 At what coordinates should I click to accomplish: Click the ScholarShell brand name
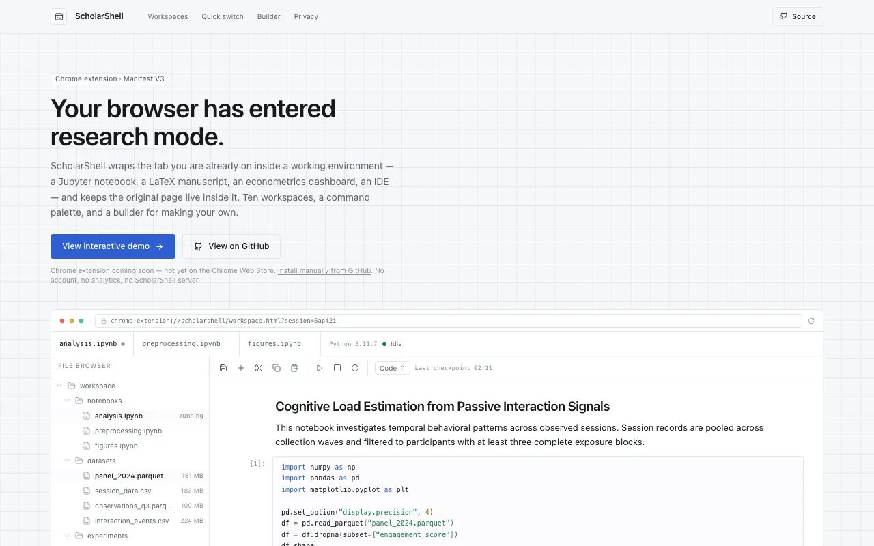[x=100, y=16]
